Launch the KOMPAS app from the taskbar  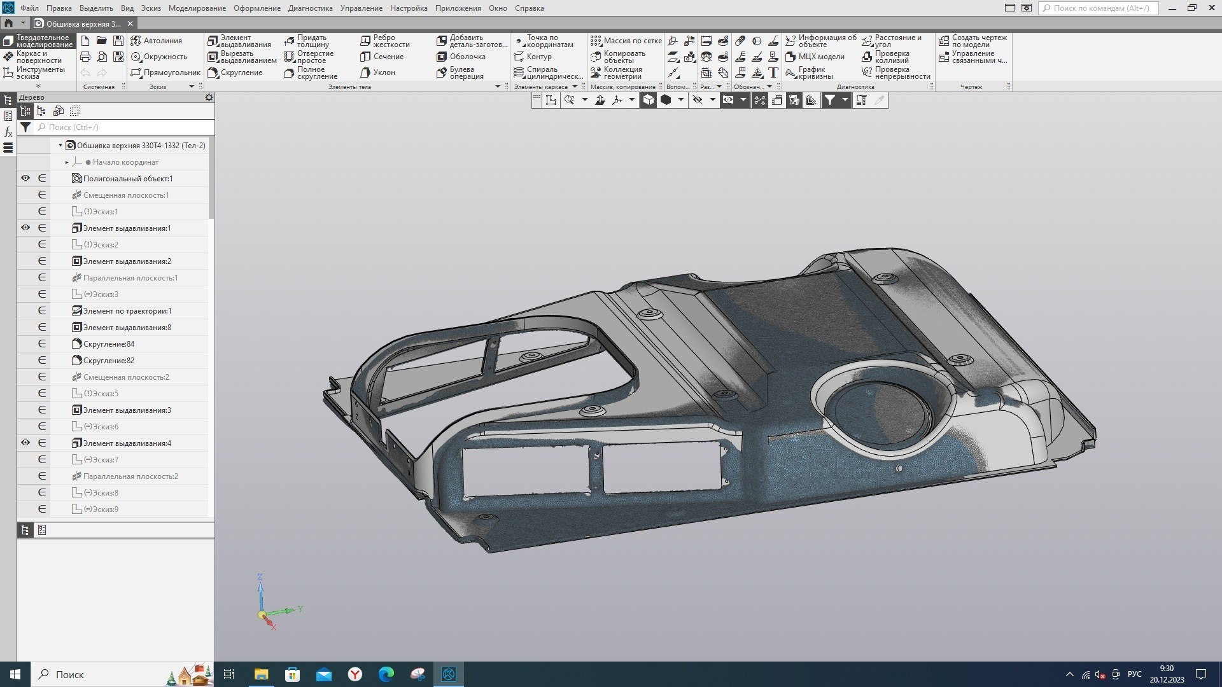point(449,674)
